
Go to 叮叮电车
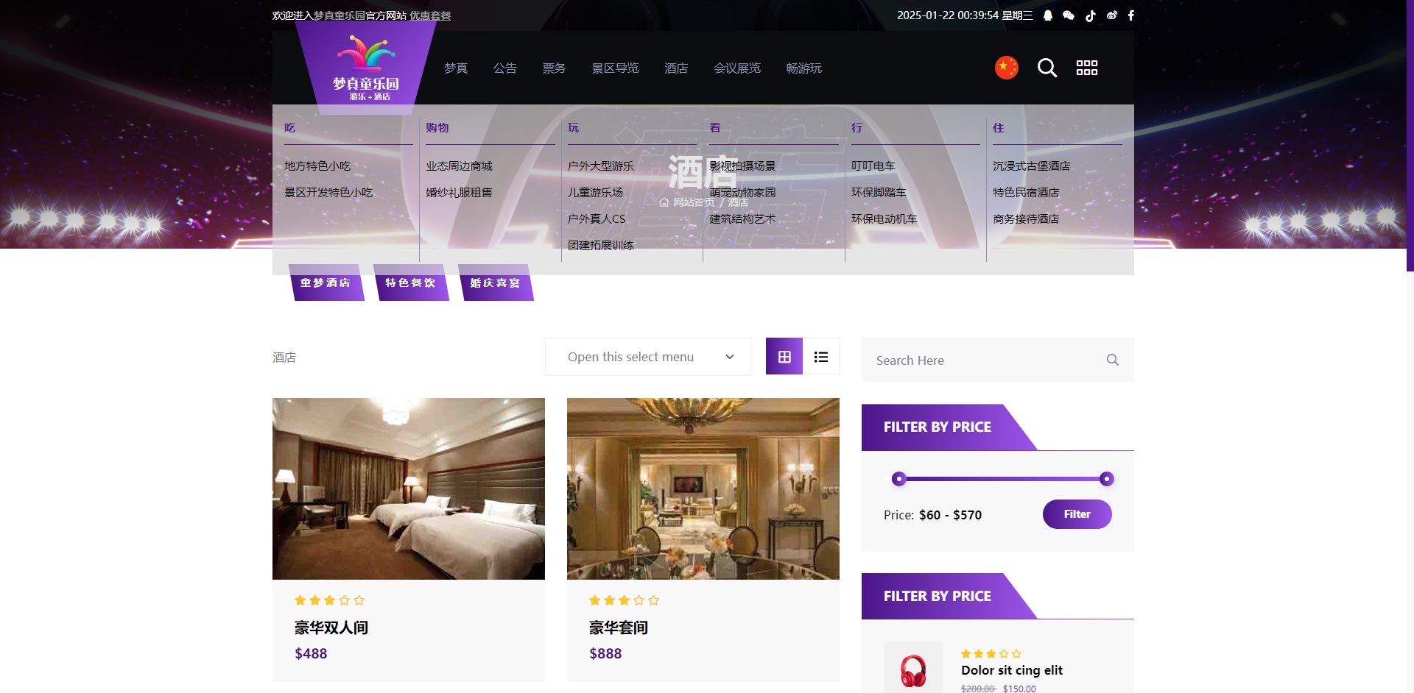point(873,166)
